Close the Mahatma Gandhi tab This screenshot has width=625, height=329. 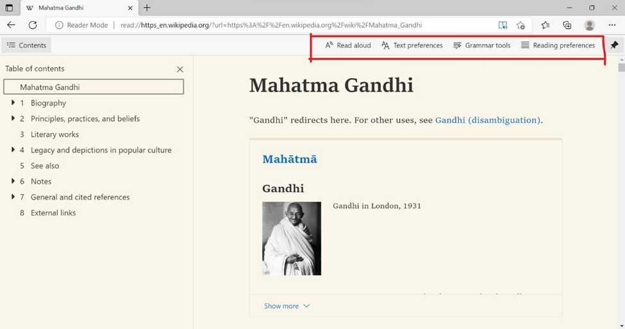pos(130,8)
